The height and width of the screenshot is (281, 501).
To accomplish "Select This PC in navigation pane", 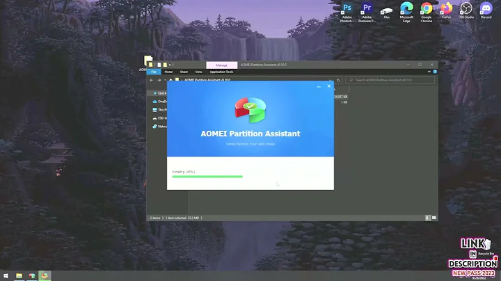I will click(160, 110).
